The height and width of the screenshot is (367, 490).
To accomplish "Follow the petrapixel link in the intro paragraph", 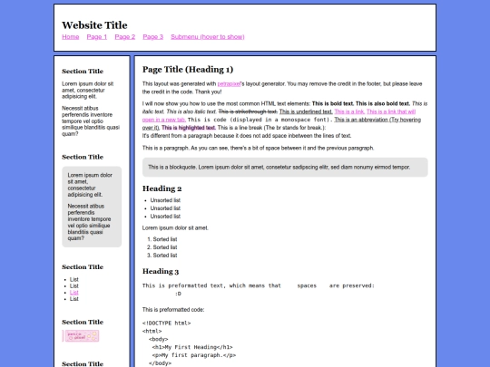I will coord(229,83).
